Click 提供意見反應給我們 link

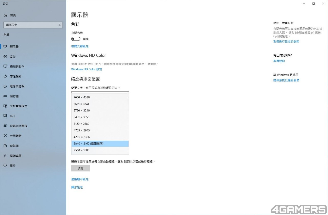click(286, 80)
